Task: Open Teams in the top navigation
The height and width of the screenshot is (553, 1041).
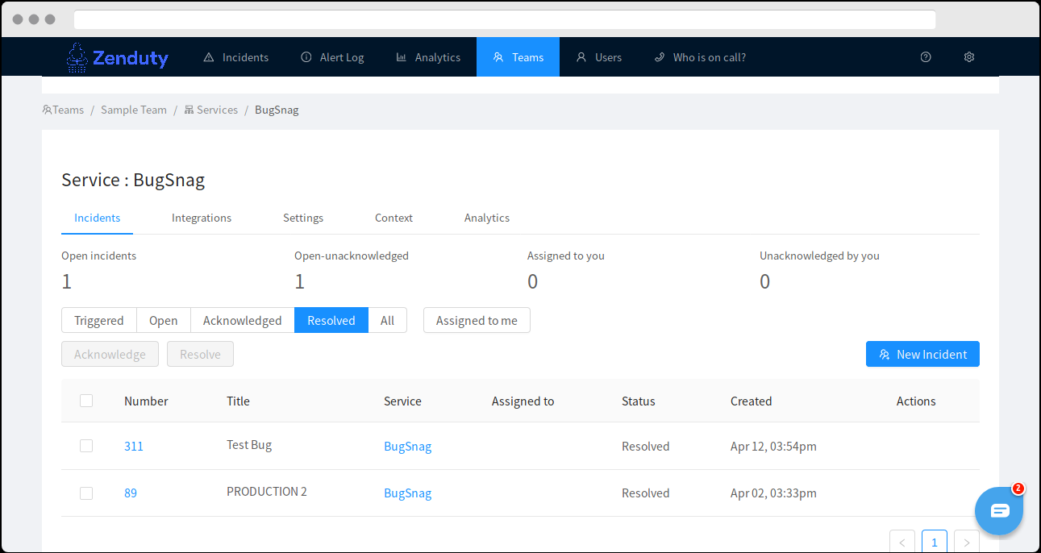Action: pos(518,57)
